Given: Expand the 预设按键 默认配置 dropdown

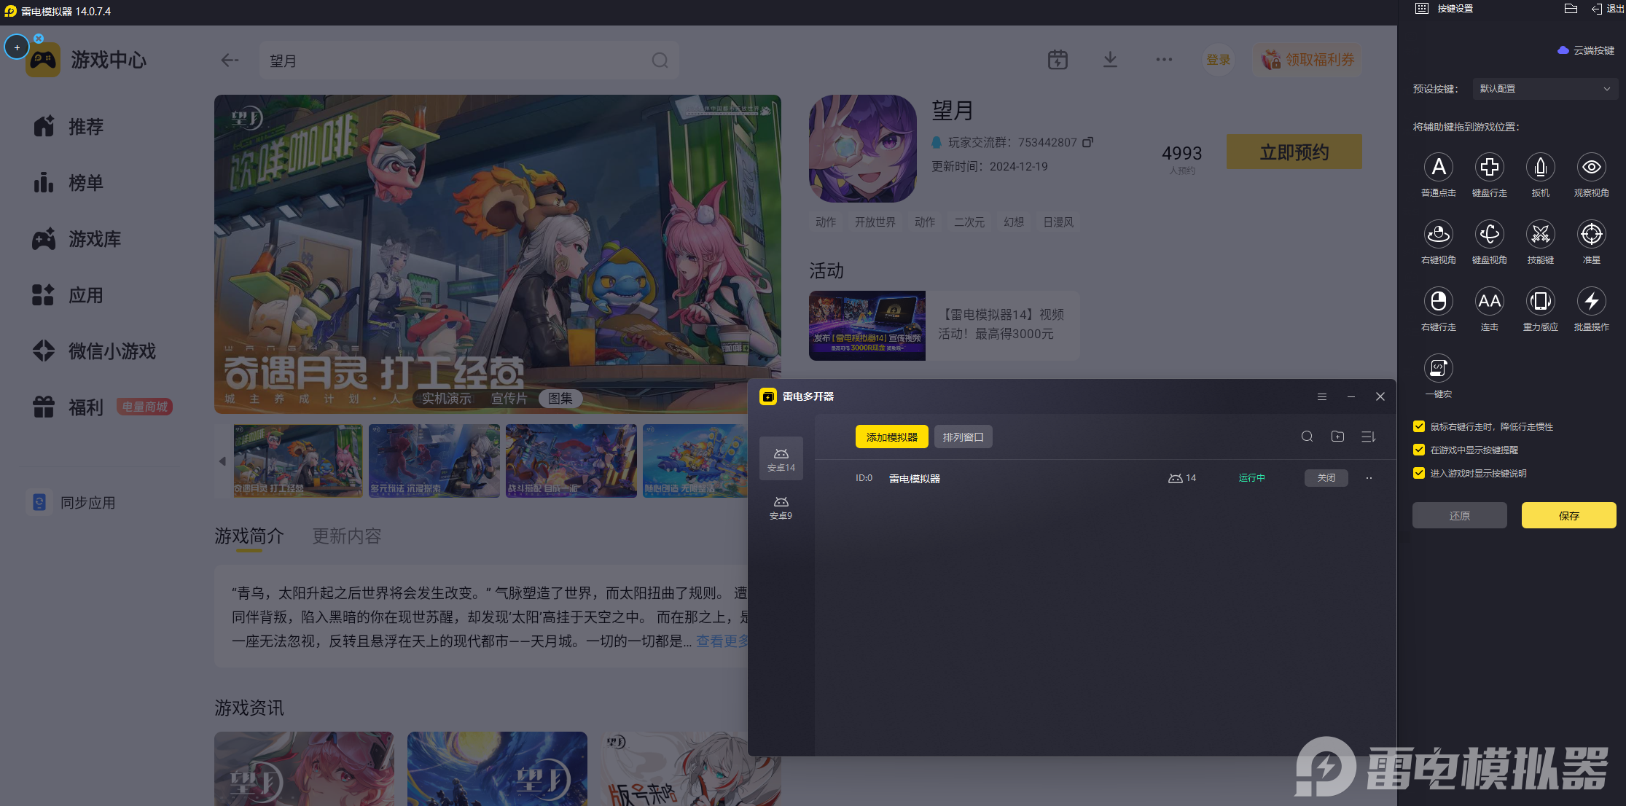Looking at the screenshot, I should (x=1545, y=89).
